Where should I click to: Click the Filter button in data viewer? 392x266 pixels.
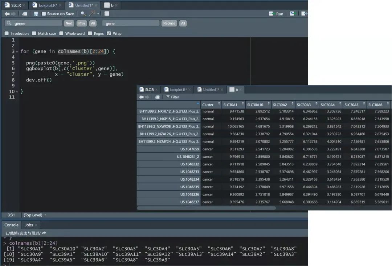(172, 97)
